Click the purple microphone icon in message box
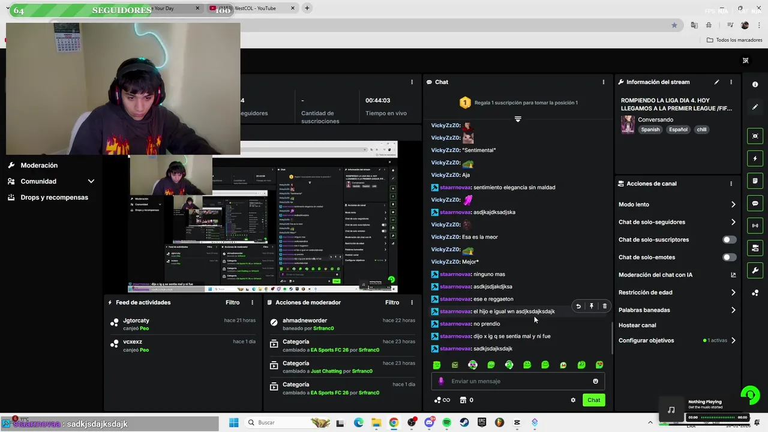768x432 pixels. (441, 381)
